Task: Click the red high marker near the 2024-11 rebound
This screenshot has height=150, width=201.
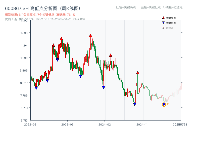Action: point(137,72)
